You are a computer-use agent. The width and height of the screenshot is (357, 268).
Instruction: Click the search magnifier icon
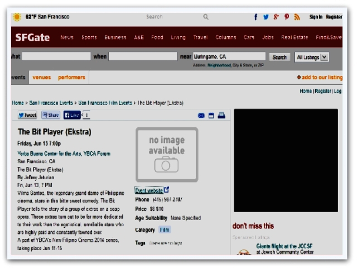click(x=206, y=17)
